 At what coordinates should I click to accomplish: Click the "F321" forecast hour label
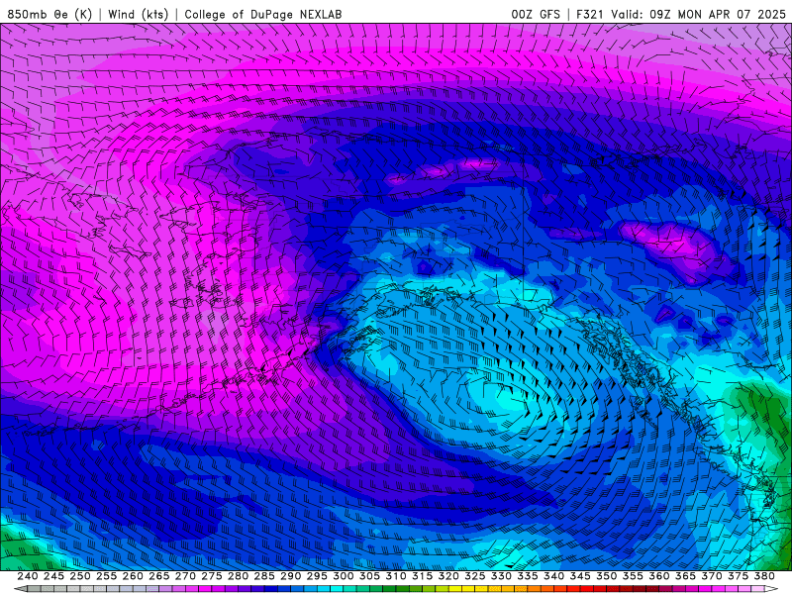pos(589,14)
